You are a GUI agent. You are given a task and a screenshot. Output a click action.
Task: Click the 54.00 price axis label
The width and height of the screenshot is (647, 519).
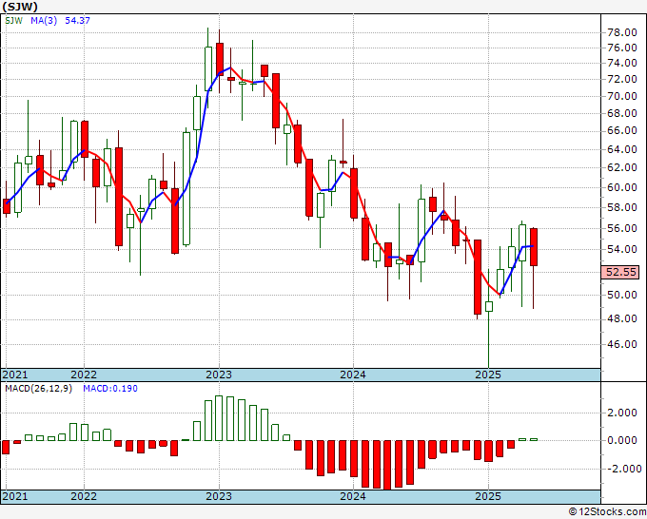622,249
